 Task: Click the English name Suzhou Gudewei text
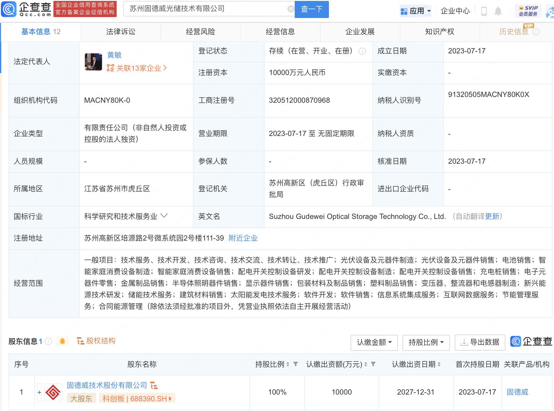pos(357,216)
